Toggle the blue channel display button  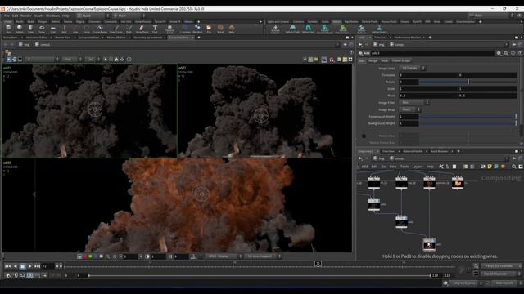point(96,256)
